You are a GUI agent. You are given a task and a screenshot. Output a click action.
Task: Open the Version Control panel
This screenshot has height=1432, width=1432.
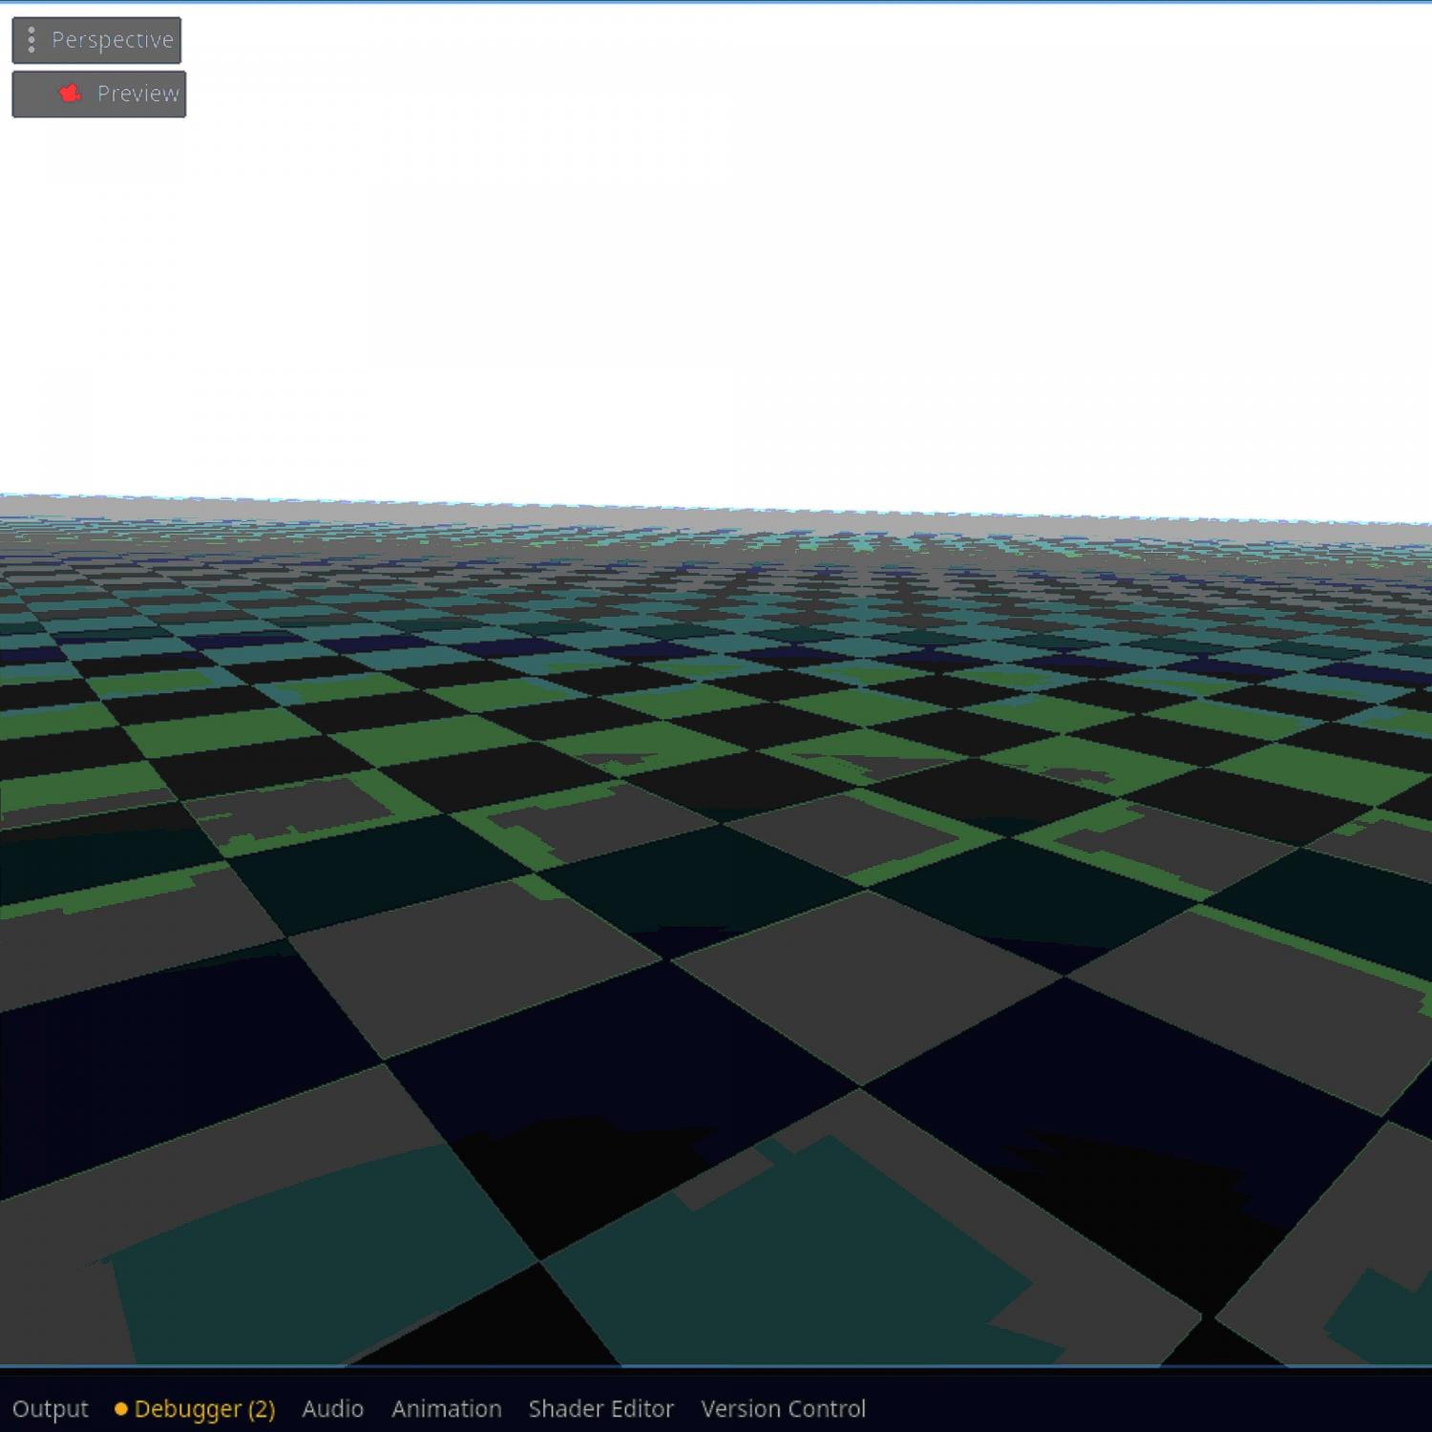(783, 1408)
